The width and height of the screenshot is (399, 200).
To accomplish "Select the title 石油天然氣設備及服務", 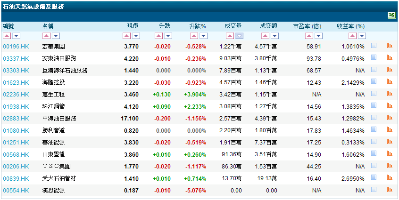I will (x=33, y=7).
